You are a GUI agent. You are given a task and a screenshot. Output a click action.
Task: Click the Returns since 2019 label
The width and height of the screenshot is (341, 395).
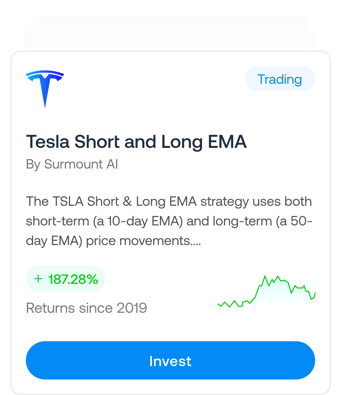(86, 308)
